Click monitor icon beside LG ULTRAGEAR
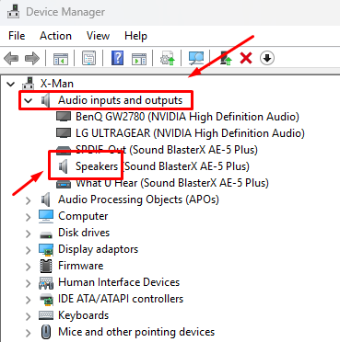 (64, 133)
